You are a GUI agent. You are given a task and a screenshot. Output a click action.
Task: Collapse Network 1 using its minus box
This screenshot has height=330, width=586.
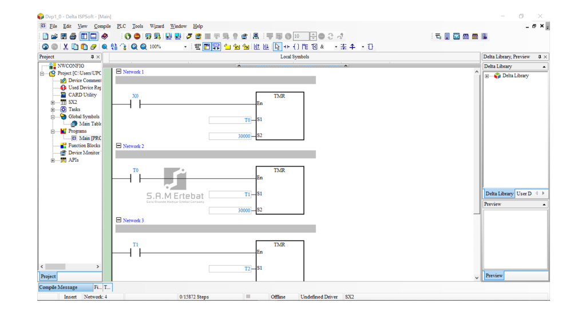118,72
